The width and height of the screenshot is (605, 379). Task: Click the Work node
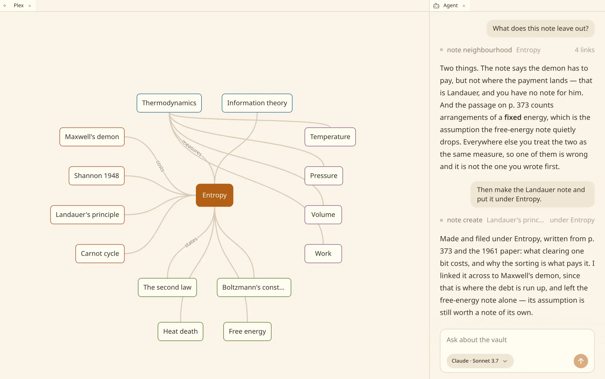(x=323, y=254)
